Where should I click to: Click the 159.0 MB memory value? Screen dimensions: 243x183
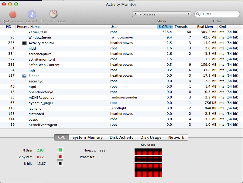tap(208, 65)
